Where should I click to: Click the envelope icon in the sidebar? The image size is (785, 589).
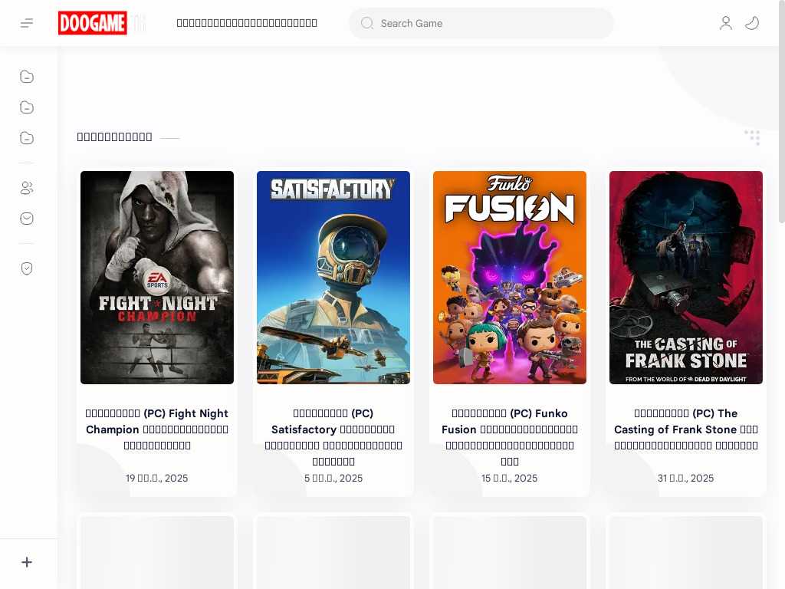[27, 219]
